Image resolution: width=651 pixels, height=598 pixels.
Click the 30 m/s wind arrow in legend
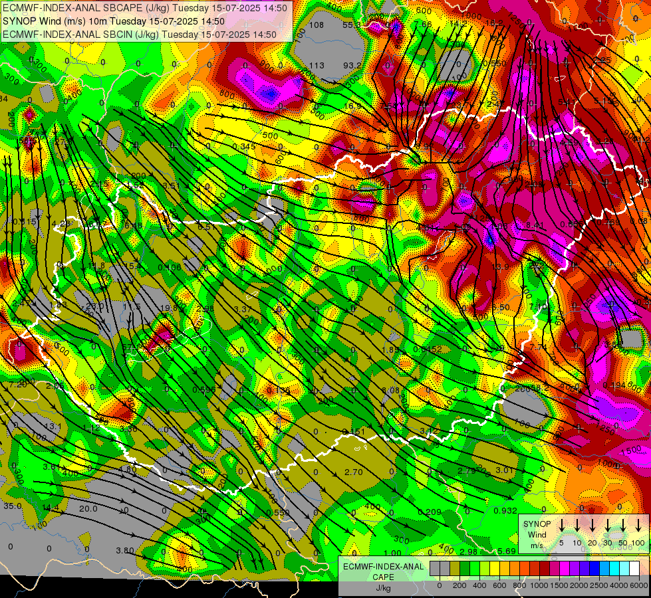(x=608, y=526)
